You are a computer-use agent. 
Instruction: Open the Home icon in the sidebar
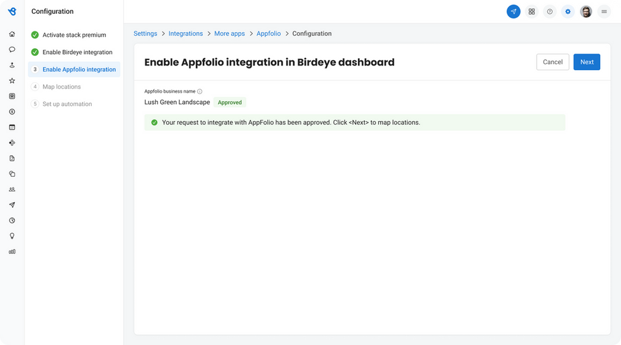coord(12,34)
